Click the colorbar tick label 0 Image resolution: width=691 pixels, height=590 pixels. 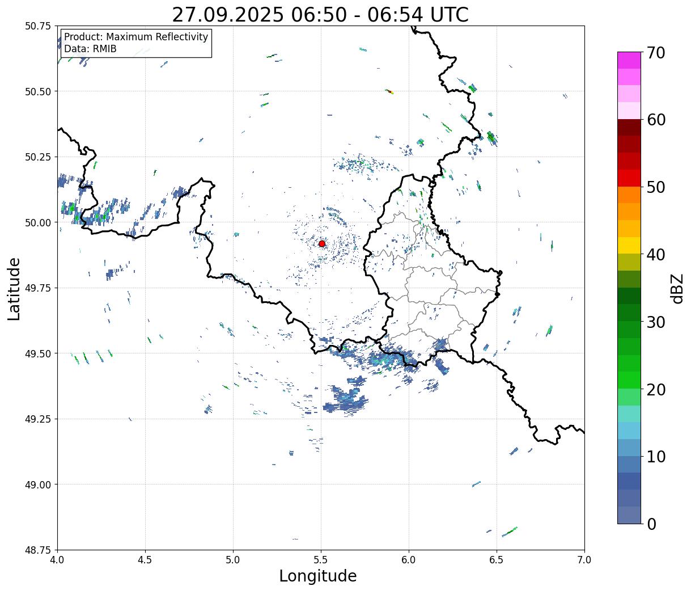point(651,524)
